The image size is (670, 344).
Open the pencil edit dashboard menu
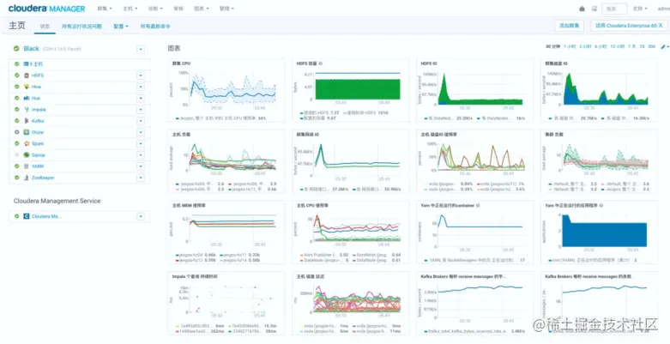[665, 46]
